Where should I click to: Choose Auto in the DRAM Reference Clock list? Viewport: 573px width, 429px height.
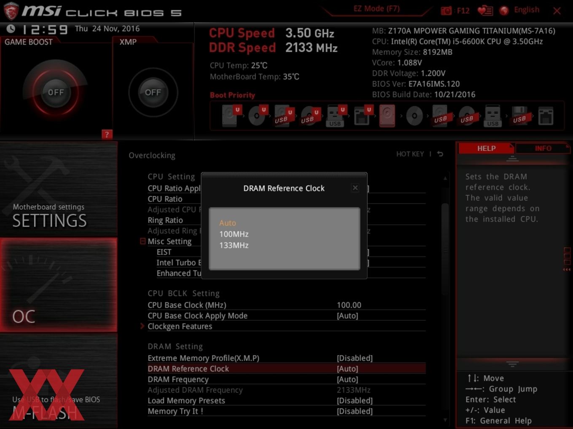point(228,223)
